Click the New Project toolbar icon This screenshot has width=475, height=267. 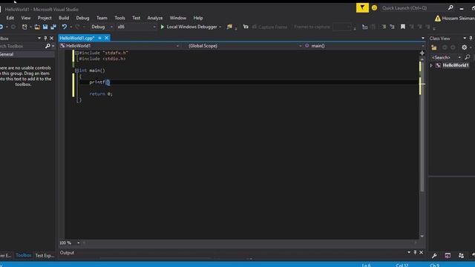click(x=24, y=27)
